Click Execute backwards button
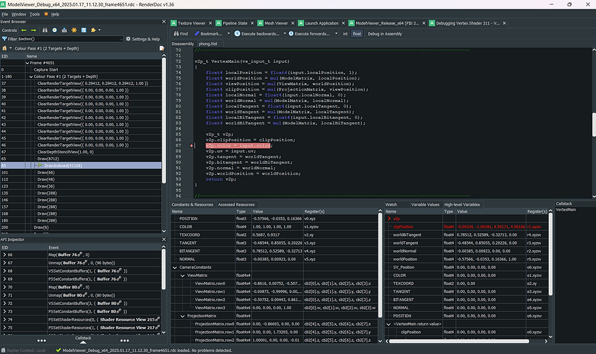The width and height of the screenshot is (596, 354). click(257, 33)
